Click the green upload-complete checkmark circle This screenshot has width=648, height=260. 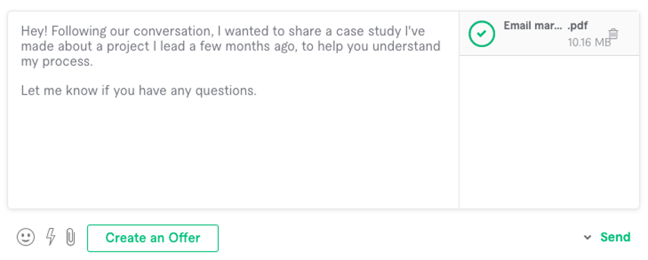coord(481,33)
